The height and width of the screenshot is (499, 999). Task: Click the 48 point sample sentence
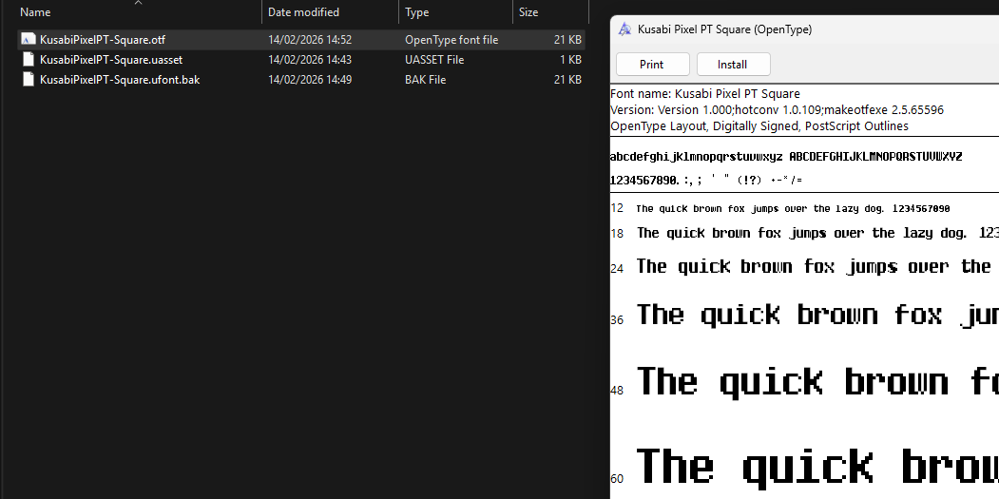(818, 381)
